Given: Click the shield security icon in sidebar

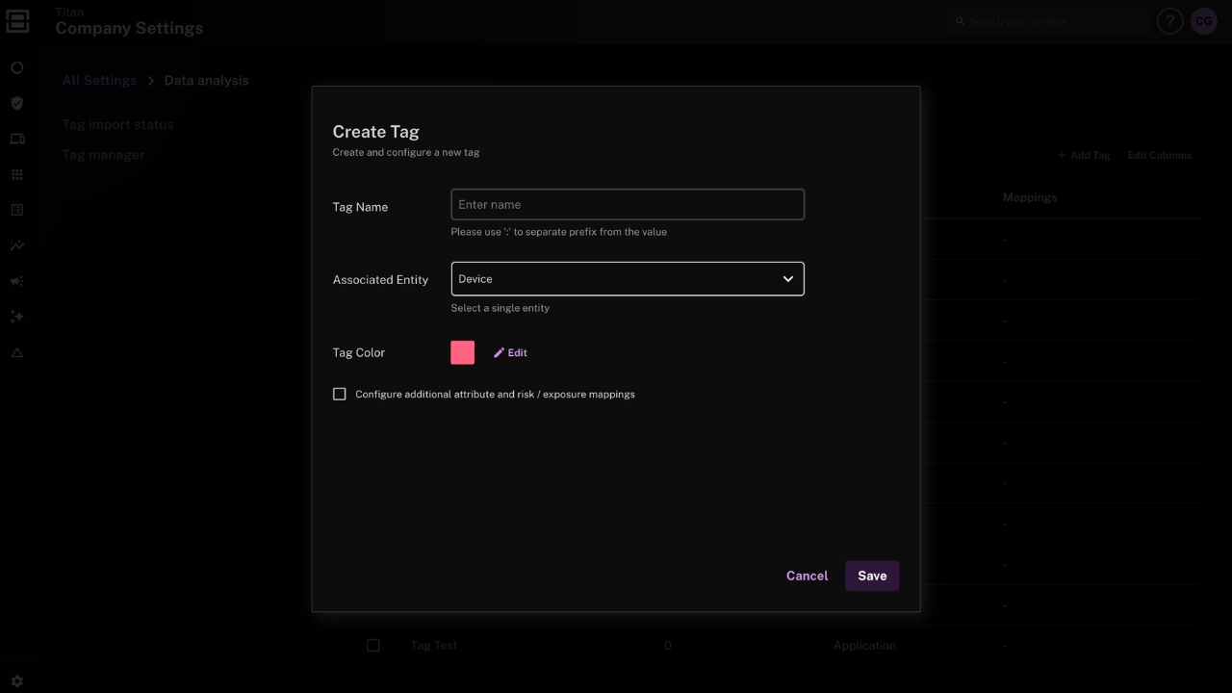Looking at the screenshot, I should [x=16, y=103].
